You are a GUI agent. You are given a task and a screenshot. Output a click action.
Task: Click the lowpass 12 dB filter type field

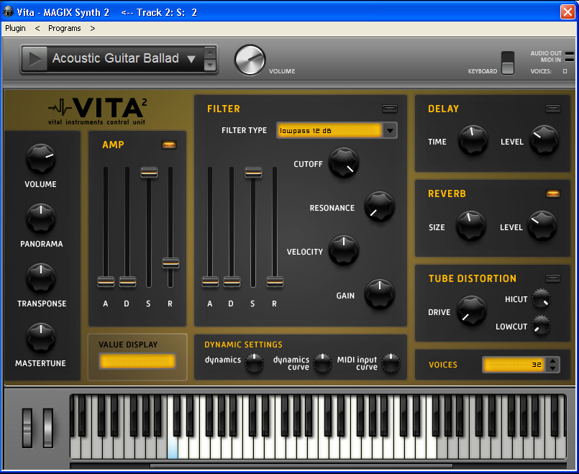click(329, 131)
